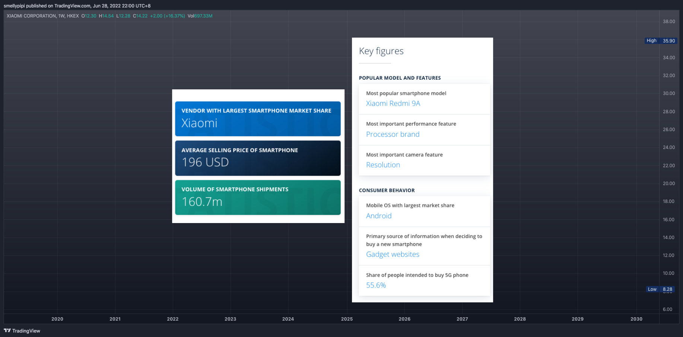Viewport: 683px width, 337px height.
Task: Click the 2028 label on time axis
Action: tap(520, 319)
